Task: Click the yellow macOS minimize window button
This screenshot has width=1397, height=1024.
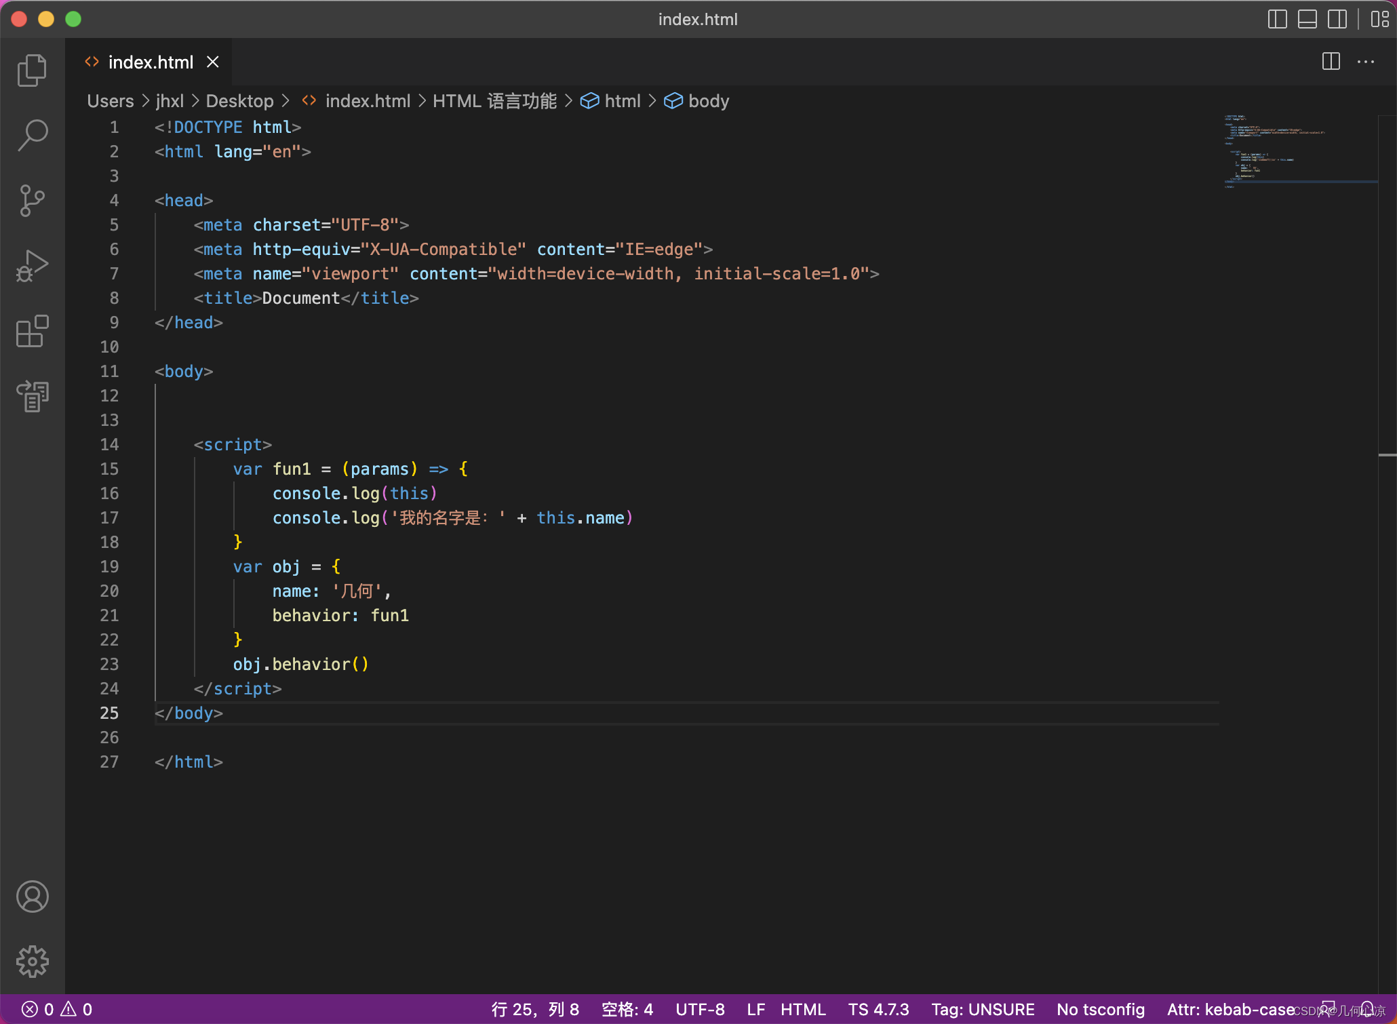Action: coord(46,19)
